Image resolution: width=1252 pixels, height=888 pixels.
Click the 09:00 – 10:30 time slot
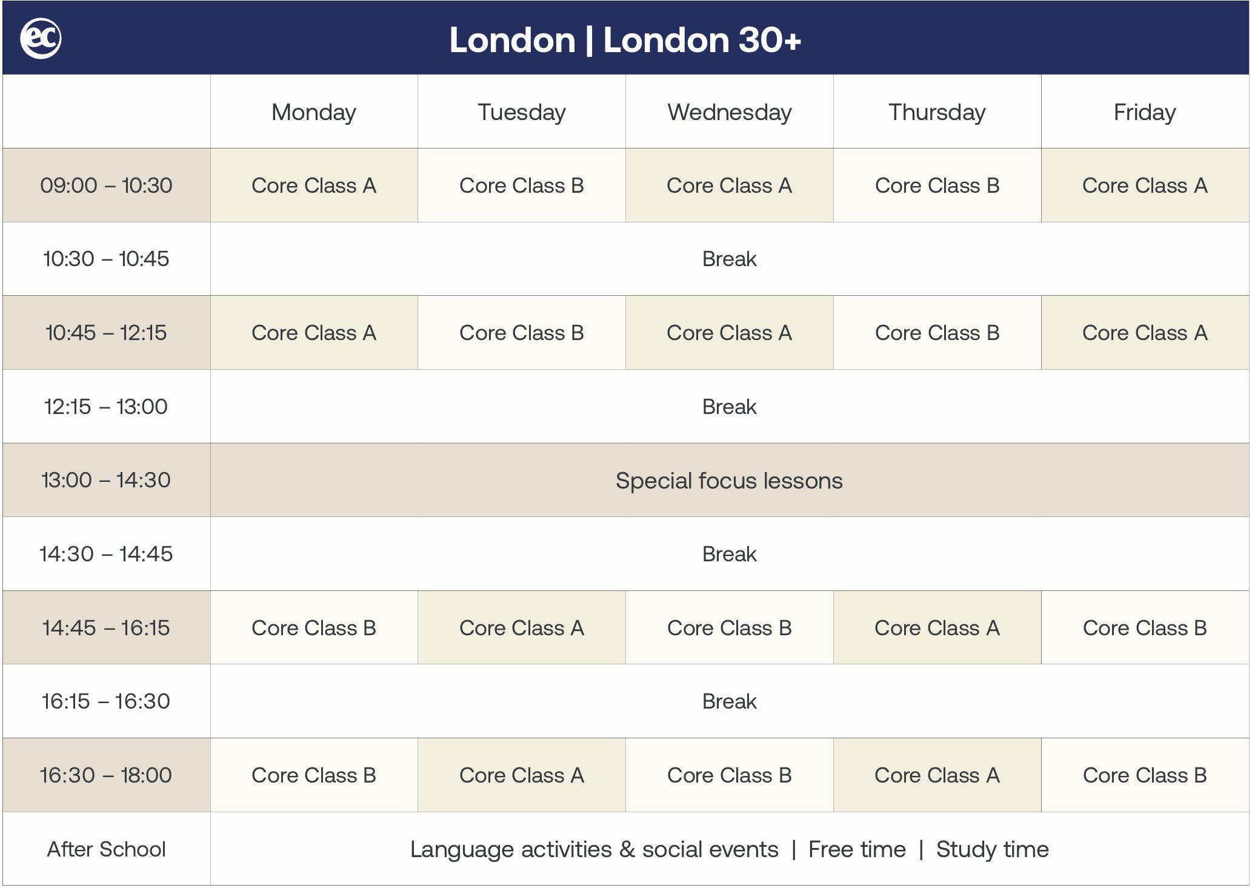[x=106, y=185]
